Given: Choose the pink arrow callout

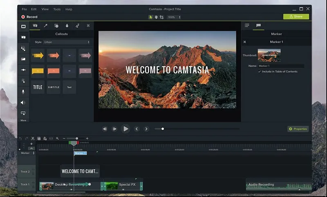Looking at the screenshot, I should (x=85, y=56).
